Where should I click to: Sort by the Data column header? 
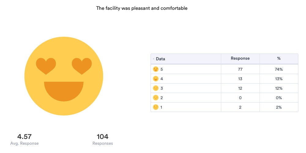pos(160,59)
